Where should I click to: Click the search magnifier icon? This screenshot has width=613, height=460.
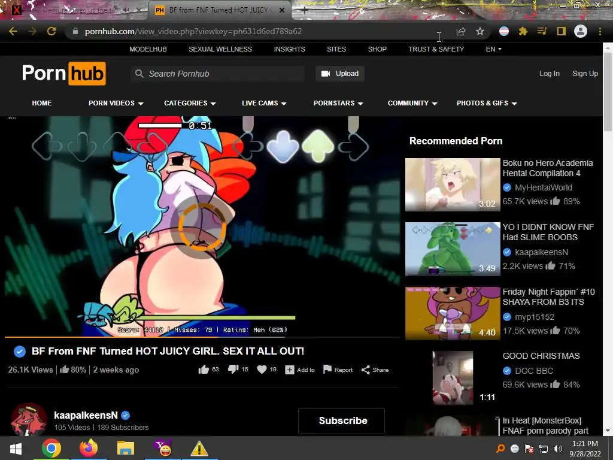point(139,74)
